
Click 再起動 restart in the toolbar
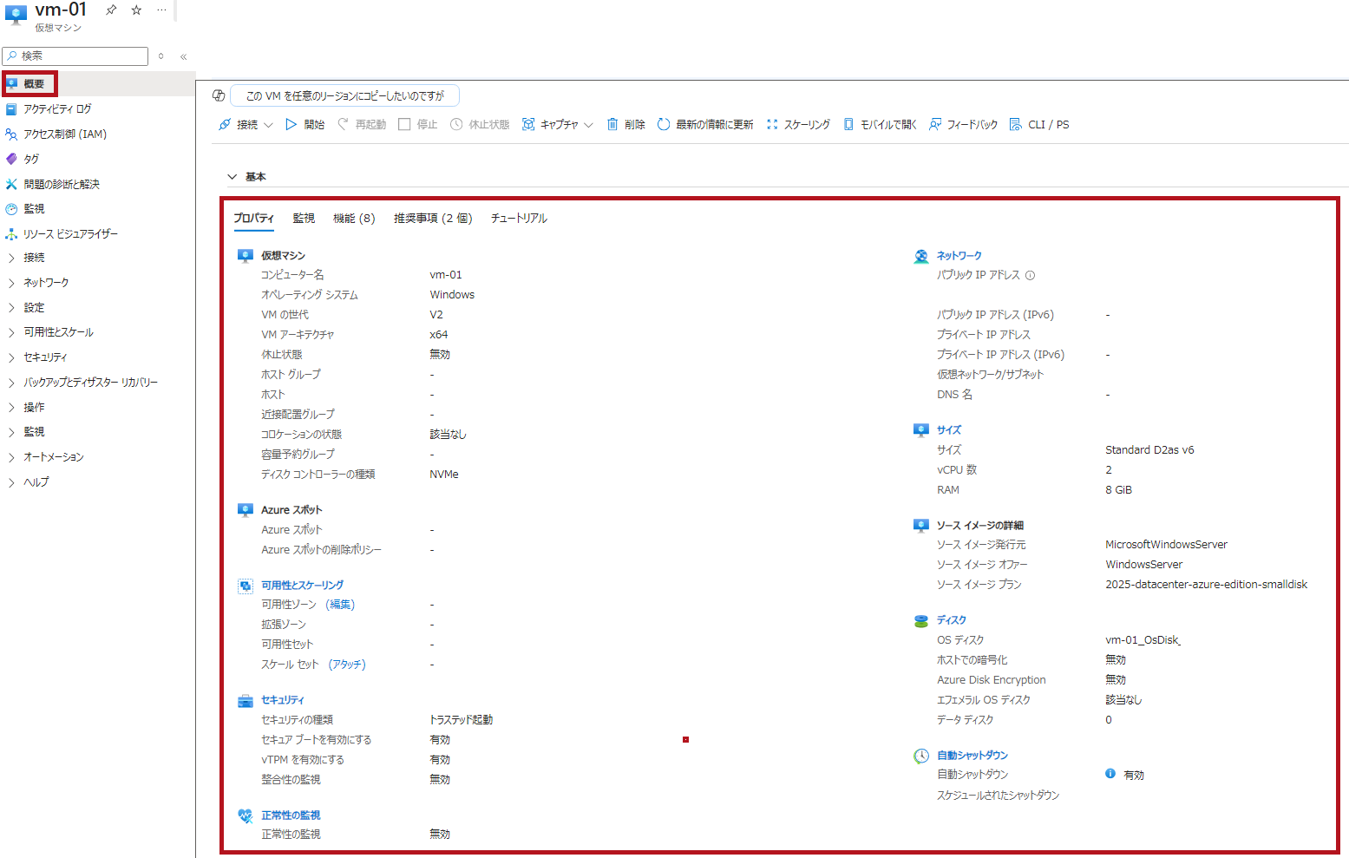[x=362, y=125]
